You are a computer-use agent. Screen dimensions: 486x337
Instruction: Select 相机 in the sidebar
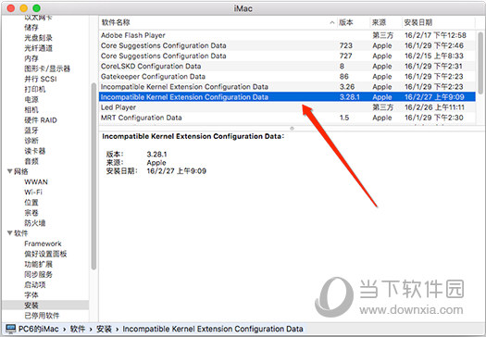tap(31, 110)
